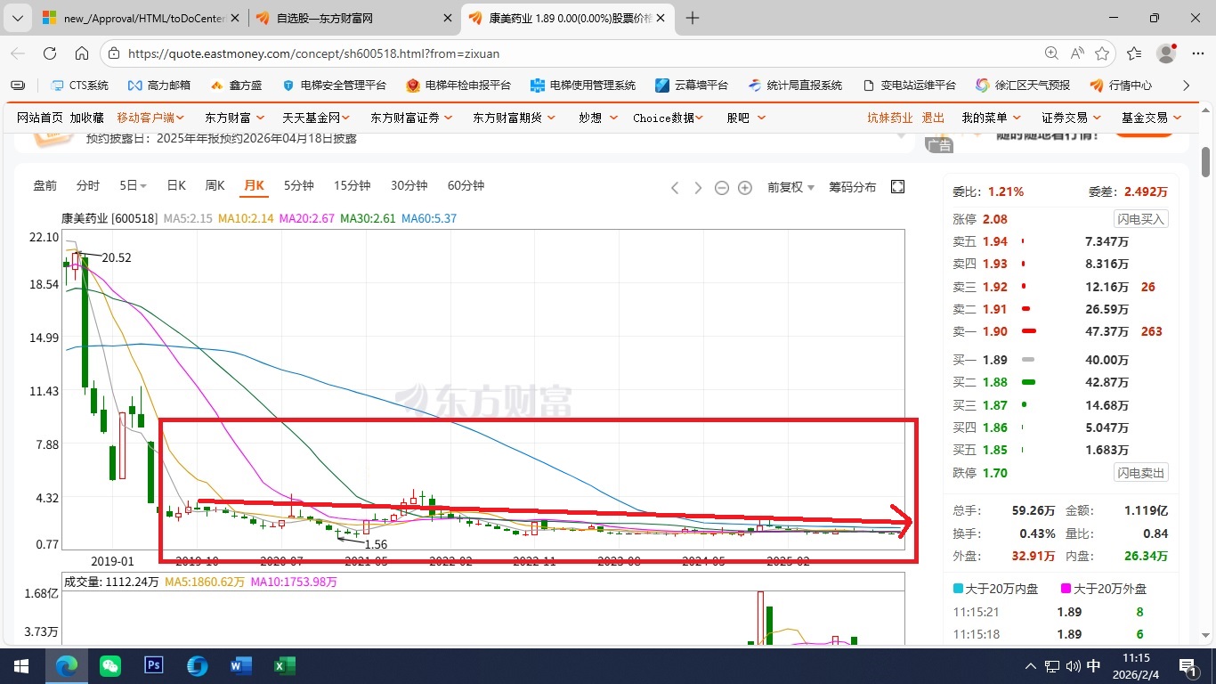Viewport: 1216px width, 684px height.
Task: Reload the page with the refresh icon
Action: (50, 53)
